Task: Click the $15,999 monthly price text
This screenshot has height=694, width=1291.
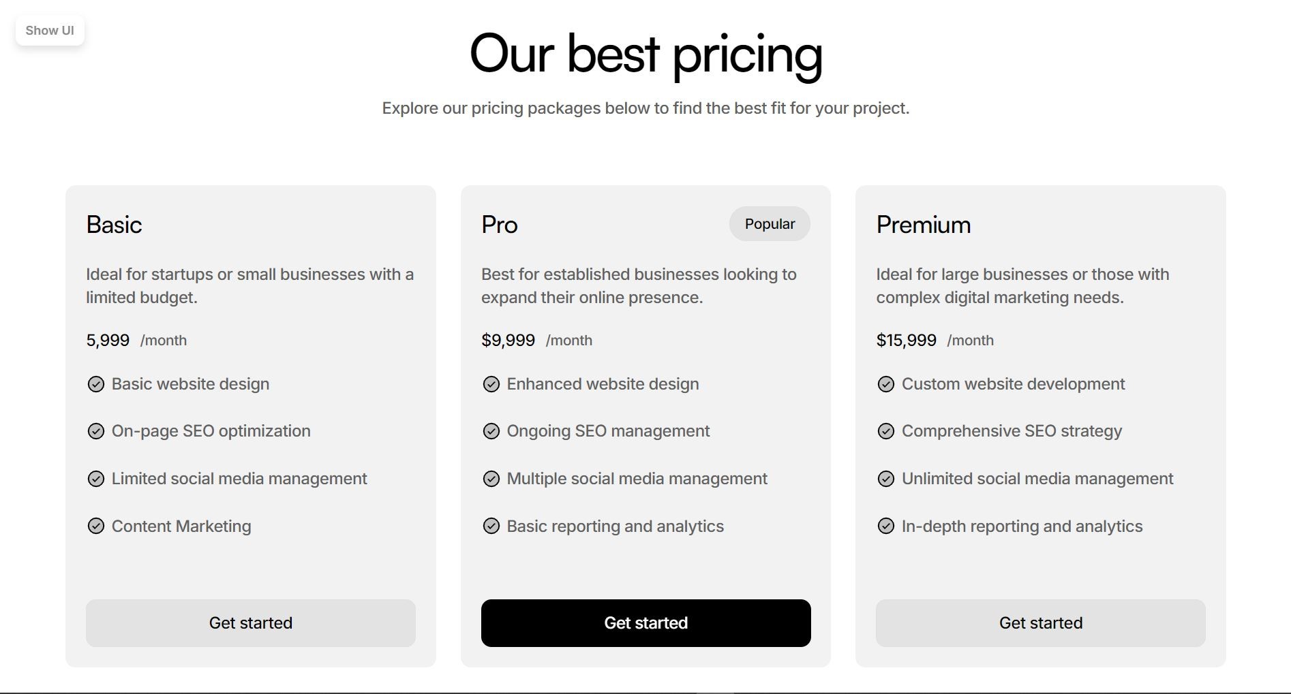Action: click(x=906, y=339)
